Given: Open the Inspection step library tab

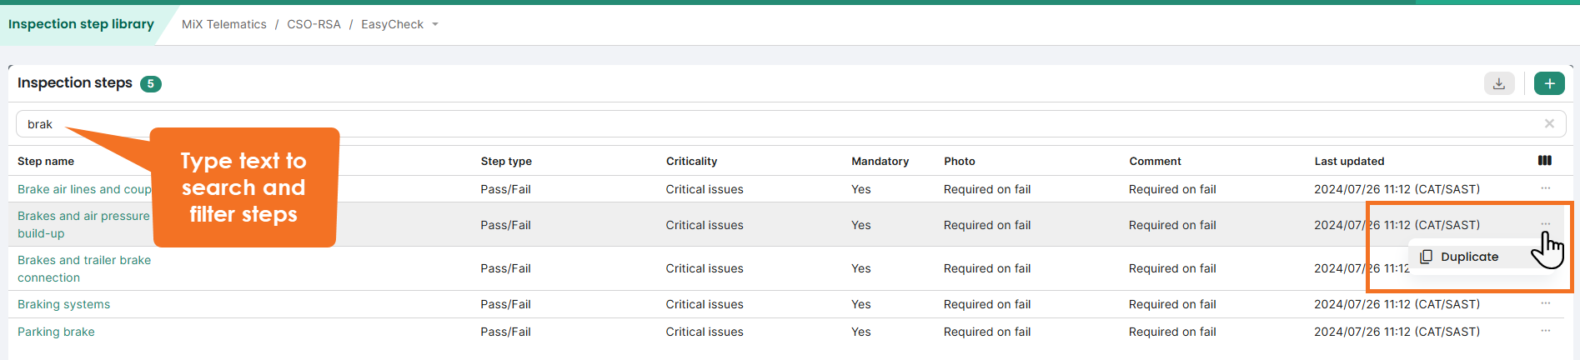Looking at the screenshot, I should pyautogui.click(x=81, y=24).
